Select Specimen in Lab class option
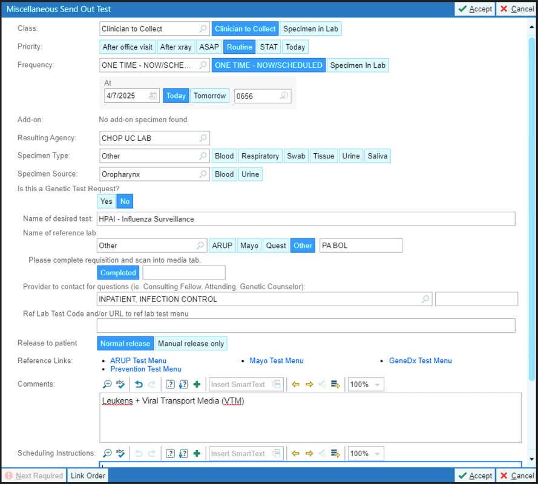Viewport: 538px width, 484px height. [x=310, y=28]
